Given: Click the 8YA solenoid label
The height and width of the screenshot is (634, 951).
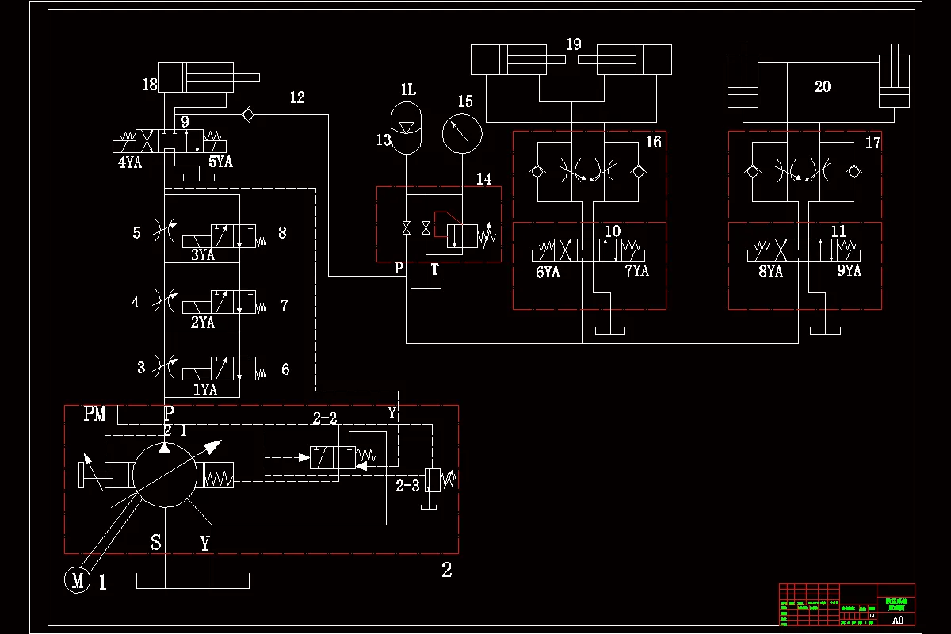Looking at the screenshot, I should (x=771, y=271).
